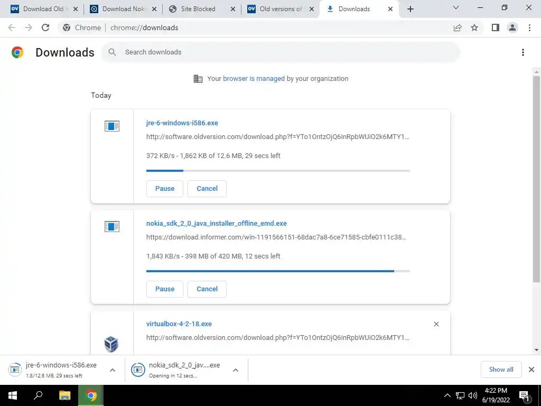This screenshot has width=541, height=406.
Task: Open the Chrome profile avatar
Action: (x=512, y=27)
